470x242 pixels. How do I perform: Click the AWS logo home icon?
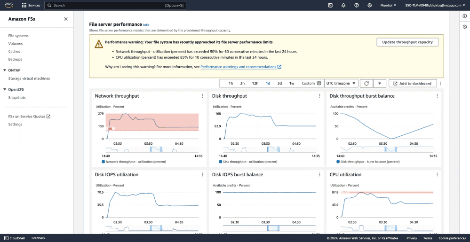(x=10, y=5)
